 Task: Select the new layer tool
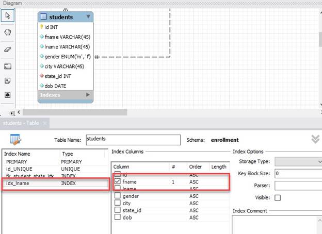click(x=8, y=66)
